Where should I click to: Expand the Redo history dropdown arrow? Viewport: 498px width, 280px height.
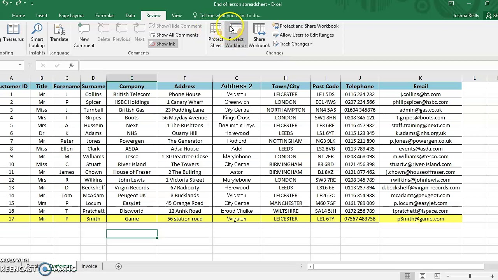click(x=25, y=3)
